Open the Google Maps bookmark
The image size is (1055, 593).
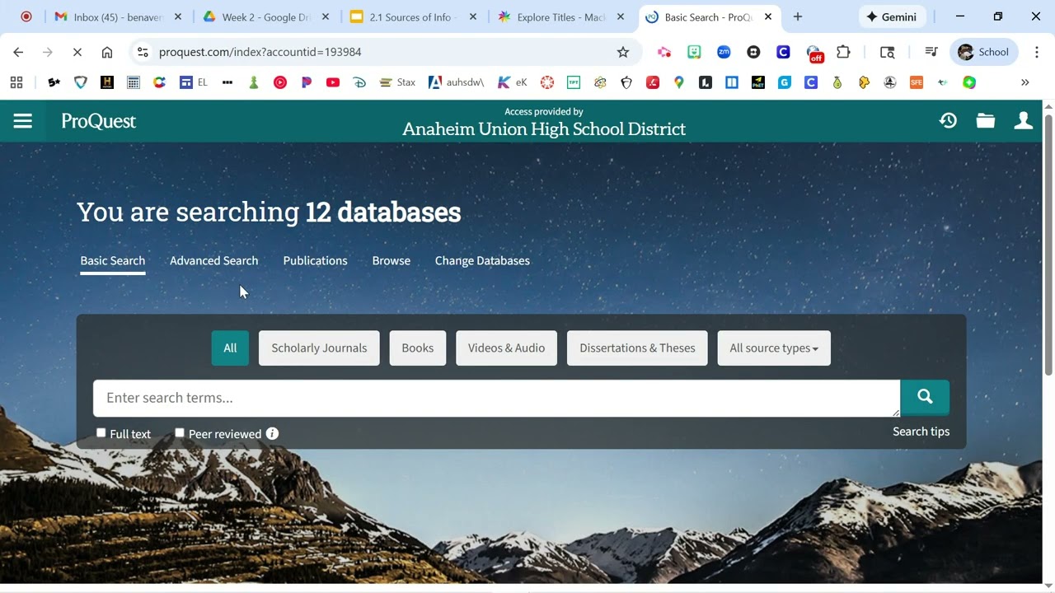tap(679, 82)
